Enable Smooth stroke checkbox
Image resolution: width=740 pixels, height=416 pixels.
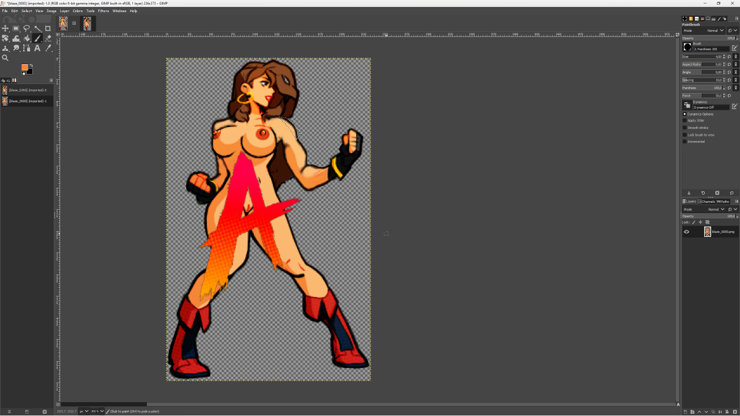coord(684,128)
